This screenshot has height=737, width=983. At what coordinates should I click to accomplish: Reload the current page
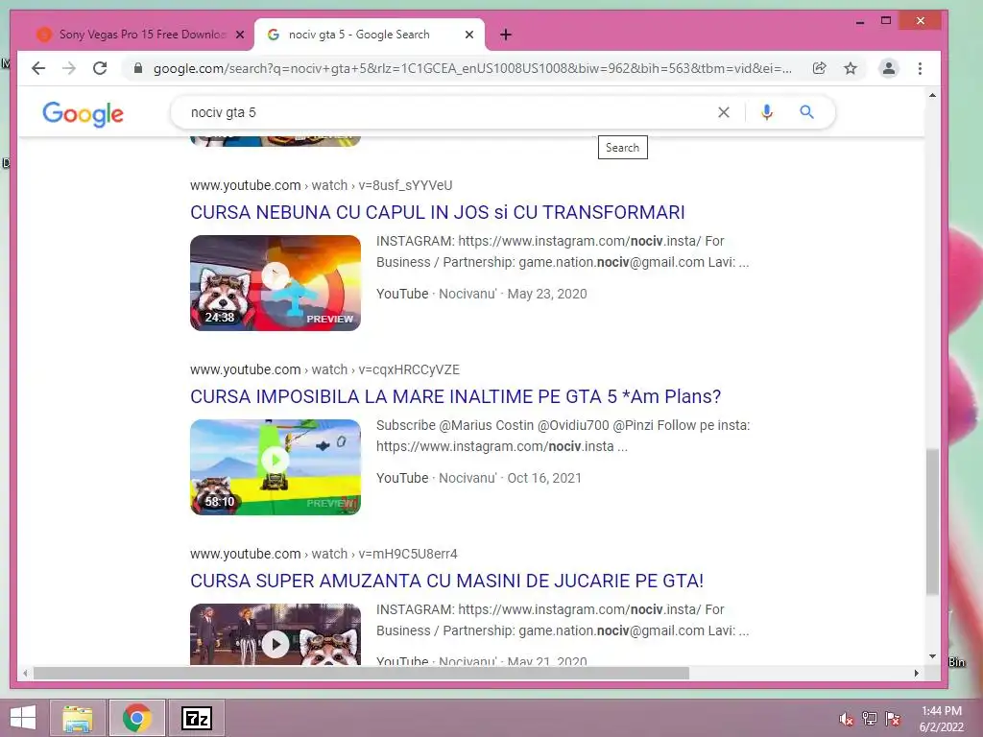pyautogui.click(x=100, y=68)
